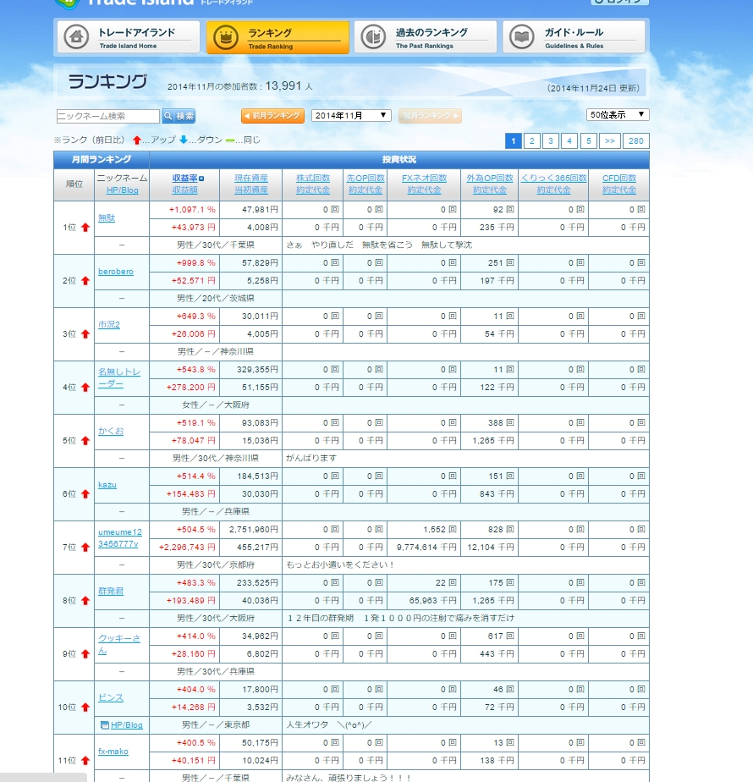Click current page 1 in pagination

(513, 140)
